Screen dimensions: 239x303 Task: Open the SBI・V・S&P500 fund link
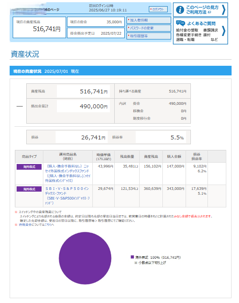click(67, 196)
